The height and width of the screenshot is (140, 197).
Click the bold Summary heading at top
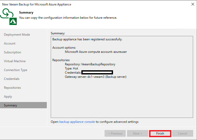[26, 12]
